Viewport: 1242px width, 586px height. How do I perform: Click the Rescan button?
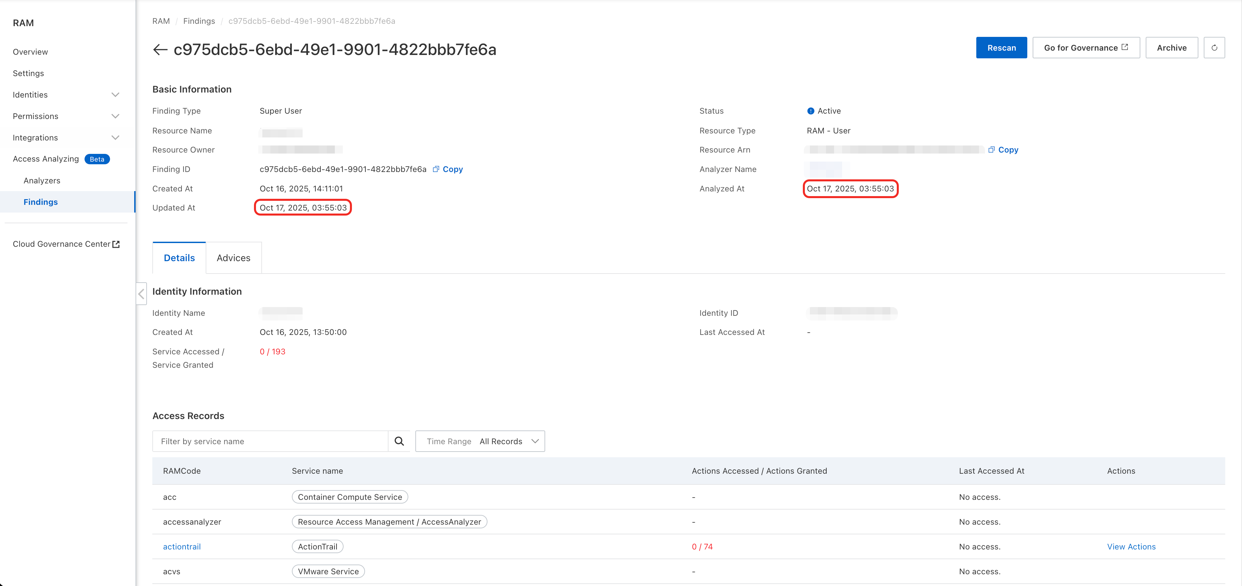1001,48
